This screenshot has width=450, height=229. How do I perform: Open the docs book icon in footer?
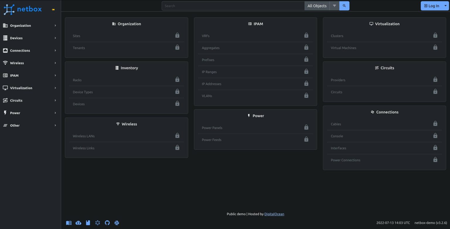click(x=69, y=223)
